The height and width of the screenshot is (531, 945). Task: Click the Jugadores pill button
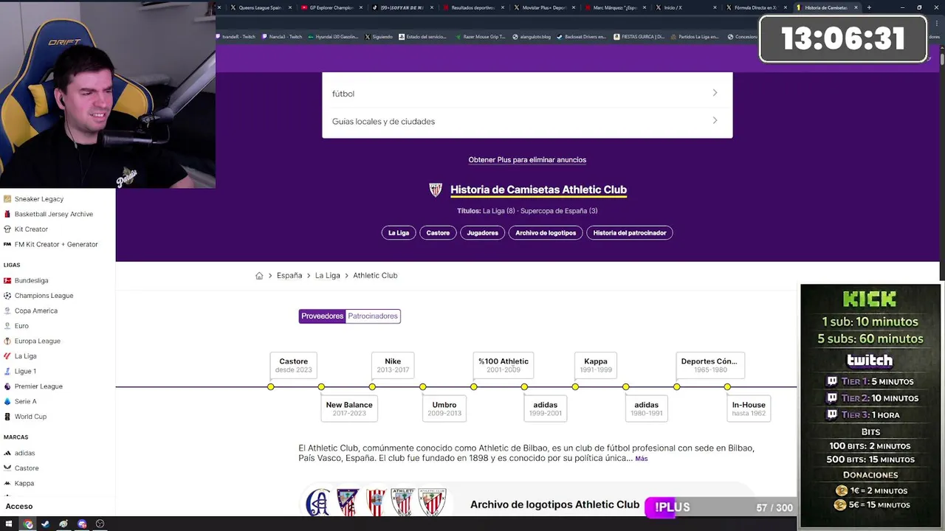[x=483, y=233]
